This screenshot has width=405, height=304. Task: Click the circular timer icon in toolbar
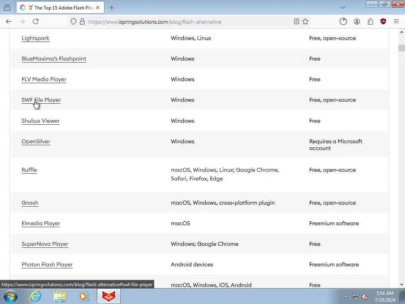click(343, 22)
